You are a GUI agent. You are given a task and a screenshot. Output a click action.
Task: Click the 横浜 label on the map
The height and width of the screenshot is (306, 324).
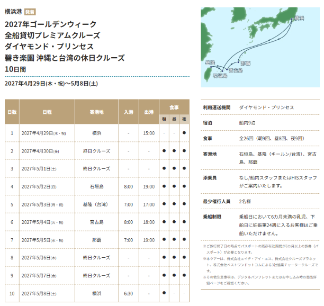[x=299, y=18]
